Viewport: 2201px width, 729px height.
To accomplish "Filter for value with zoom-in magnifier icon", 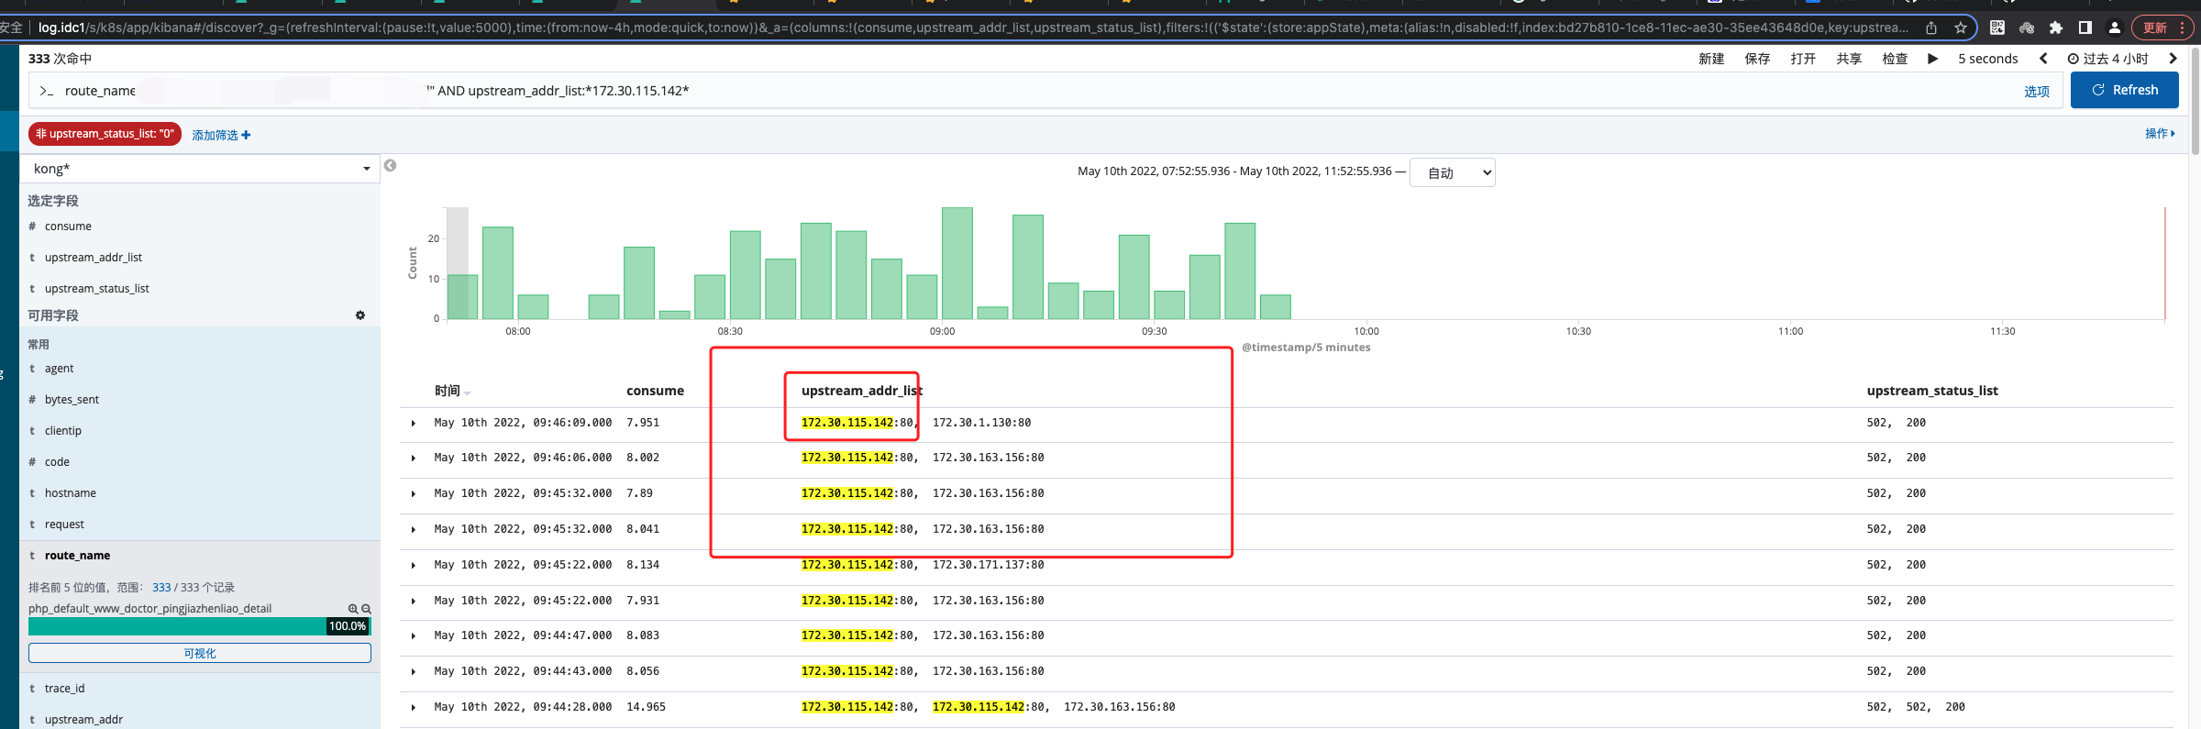I will pos(353,609).
